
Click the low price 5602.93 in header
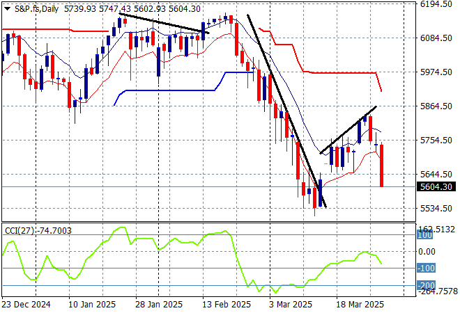tap(150, 9)
